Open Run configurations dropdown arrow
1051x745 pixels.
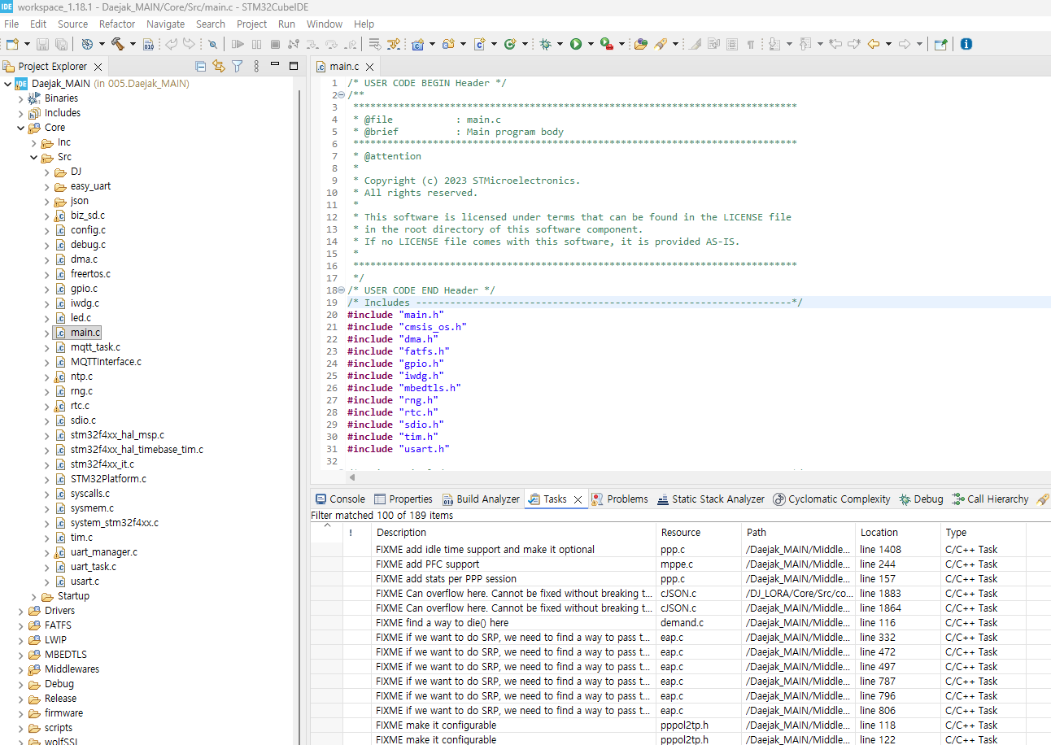pos(591,44)
